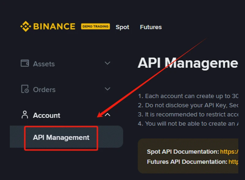Click the "Spot API Documentation:" label

coord(183,152)
